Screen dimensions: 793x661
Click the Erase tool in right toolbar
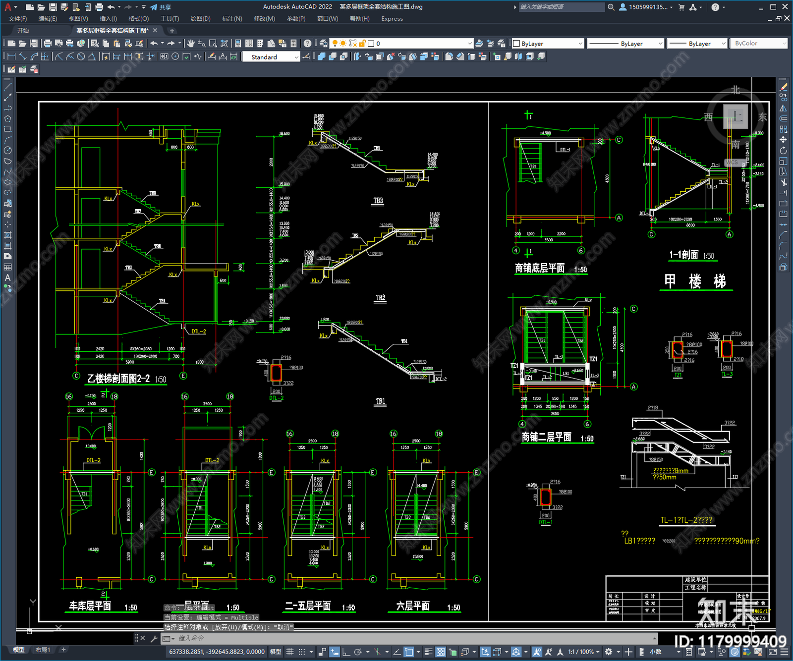coord(783,87)
